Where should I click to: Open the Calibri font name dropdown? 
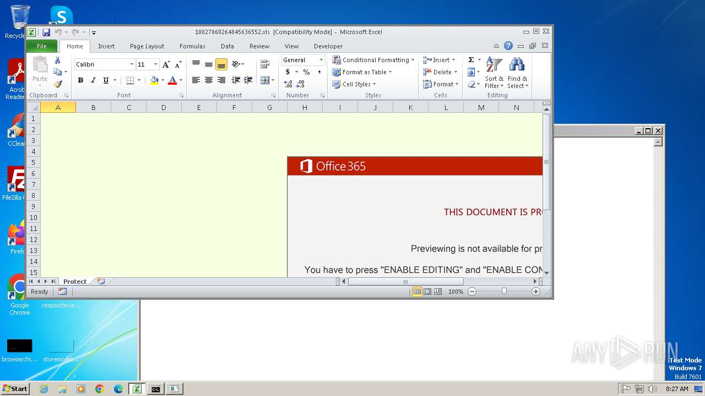pyautogui.click(x=132, y=64)
